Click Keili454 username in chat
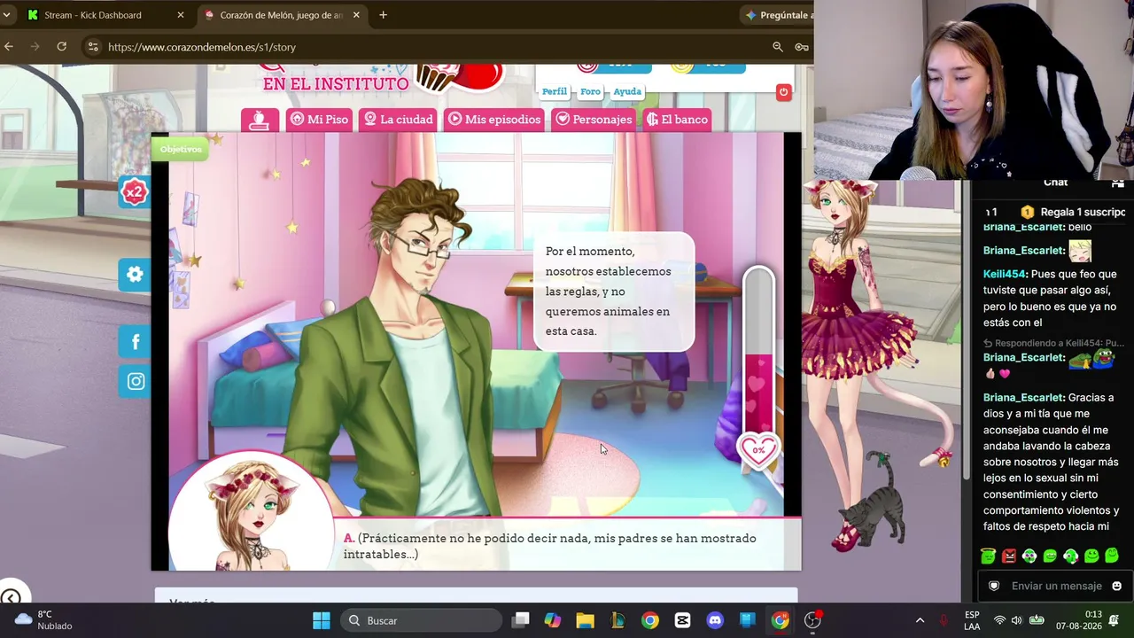This screenshot has height=638, width=1134. pos(1005,275)
